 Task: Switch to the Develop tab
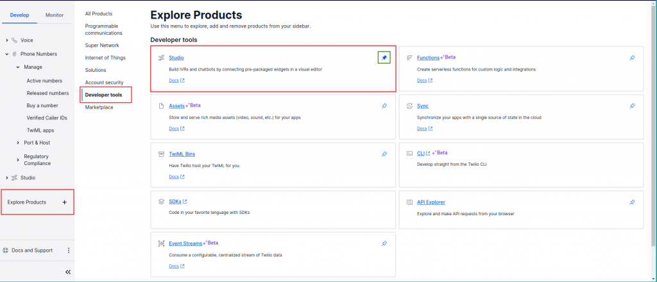[x=20, y=15]
